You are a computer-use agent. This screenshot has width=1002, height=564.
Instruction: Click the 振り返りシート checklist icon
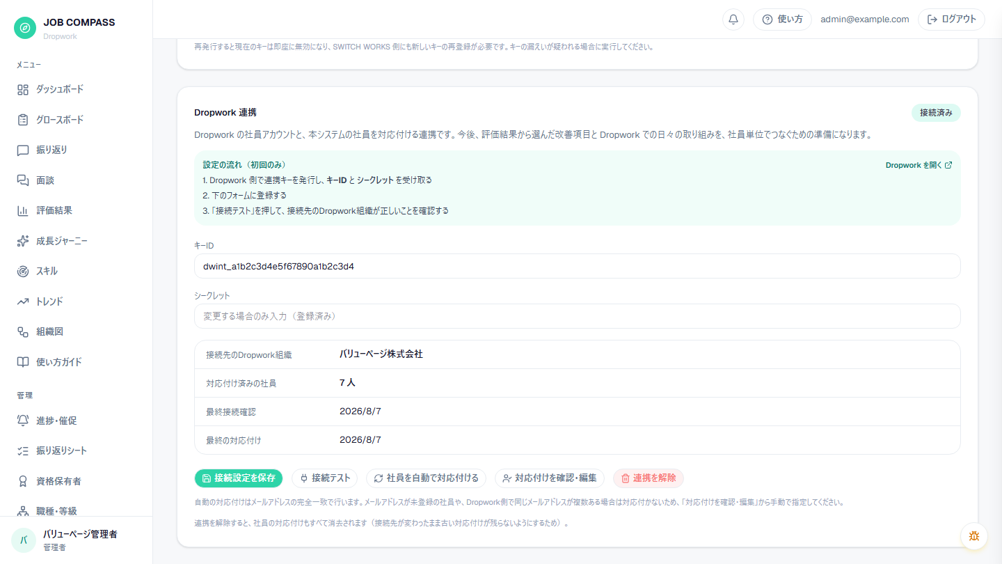(x=23, y=451)
